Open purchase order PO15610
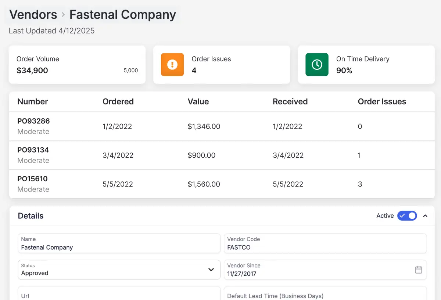 pyautogui.click(x=32, y=179)
